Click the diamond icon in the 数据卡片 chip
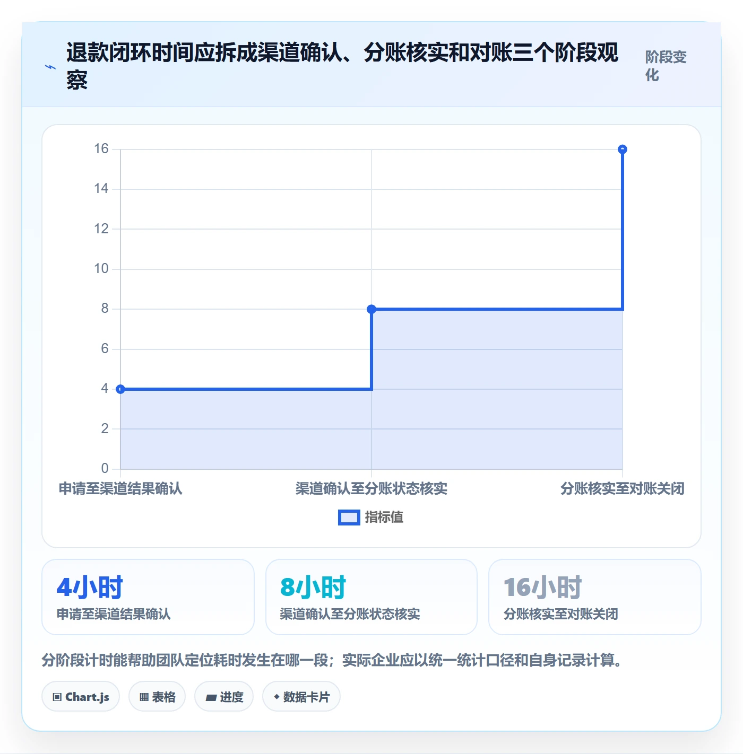743x754 pixels. [277, 697]
